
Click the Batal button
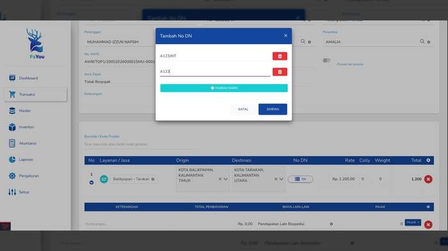click(x=243, y=109)
